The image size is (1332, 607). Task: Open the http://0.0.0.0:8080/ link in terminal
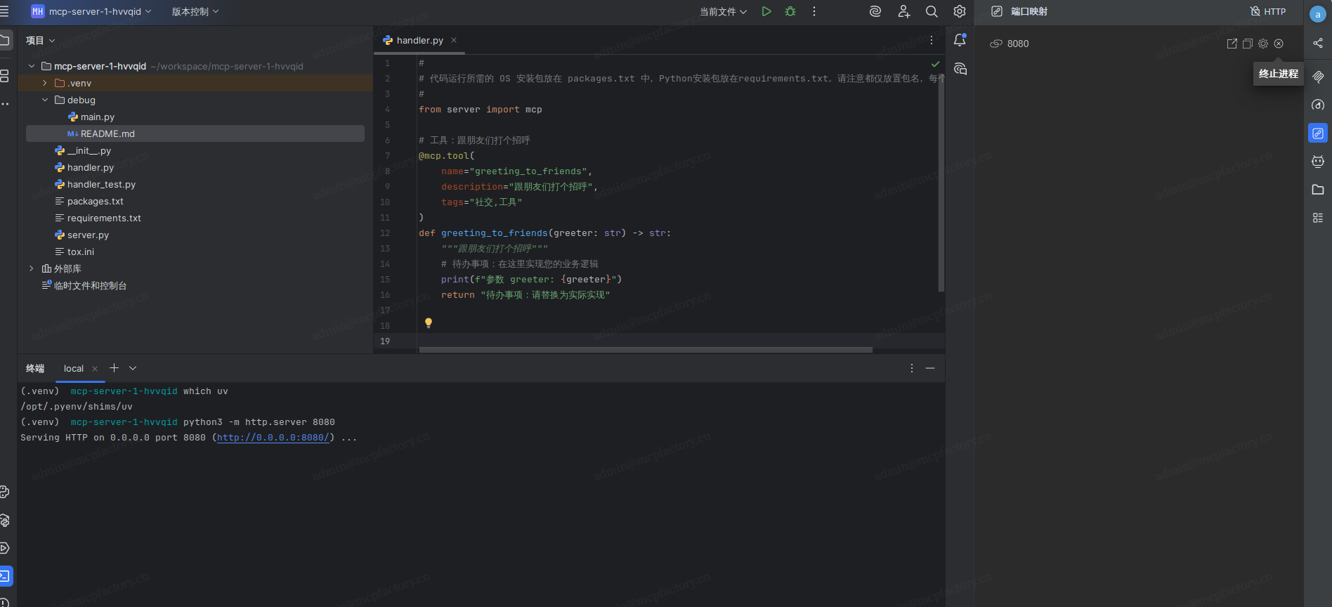coord(273,438)
